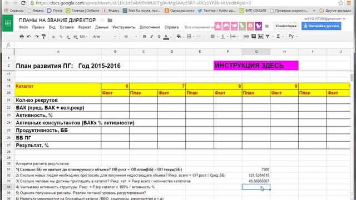Open the Дополнения menu
This screenshot has width=356, height=200.
(x=150, y=27)
